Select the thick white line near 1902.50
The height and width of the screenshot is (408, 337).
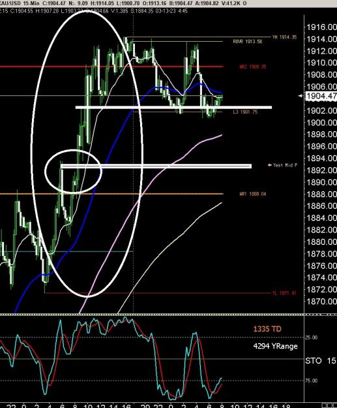[x=173, y=107]
